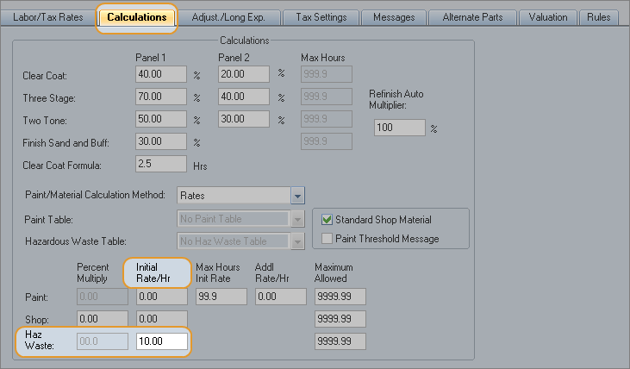Click the Paint Maximum Allowed field
The width and height of the screenshot is (630, 369).
coord(340,297)
